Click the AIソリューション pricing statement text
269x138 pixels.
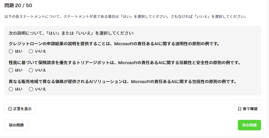pyautogui.click(x=123, y=82)
